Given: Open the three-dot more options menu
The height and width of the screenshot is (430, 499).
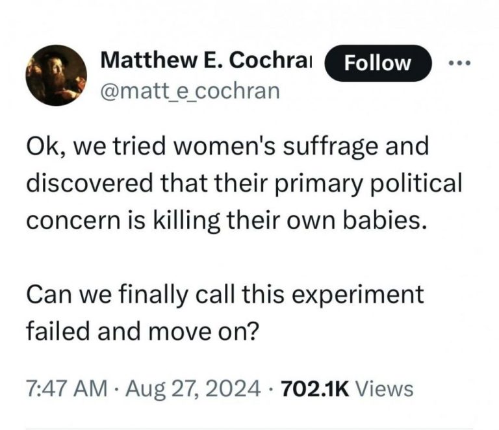Looking at the screenshot, I should [x=459, y=63].
